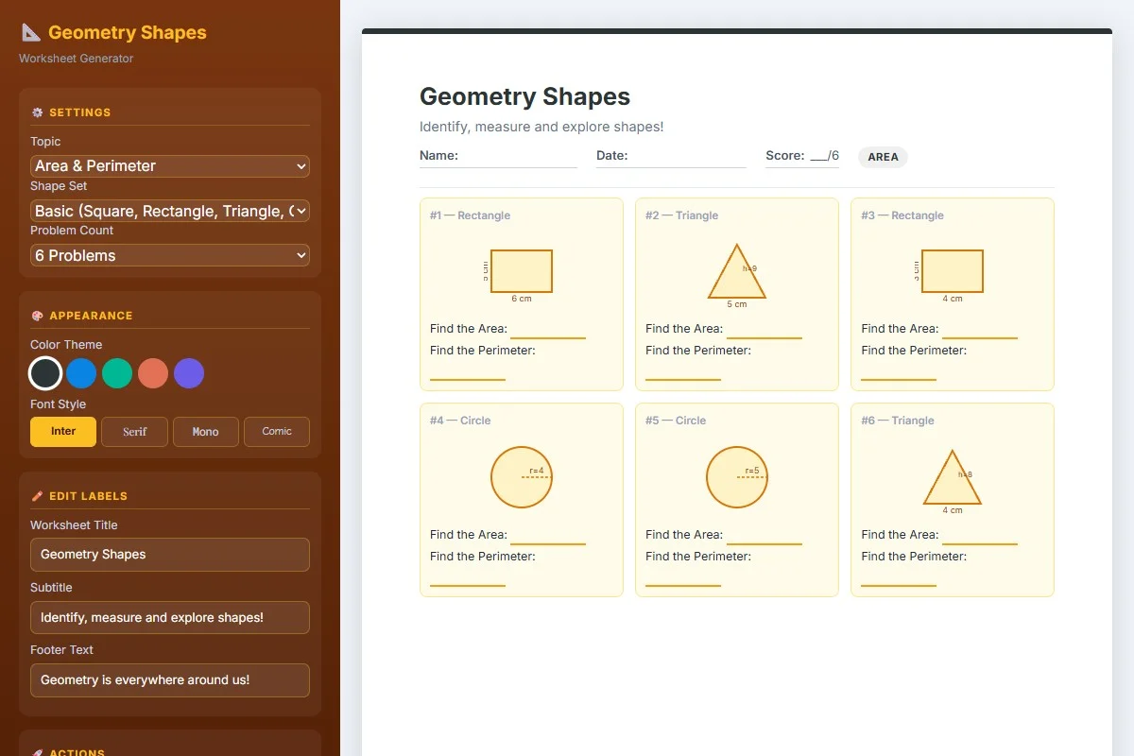
Task: Choose the Serif font style
Action: click(x=135, y=432)
